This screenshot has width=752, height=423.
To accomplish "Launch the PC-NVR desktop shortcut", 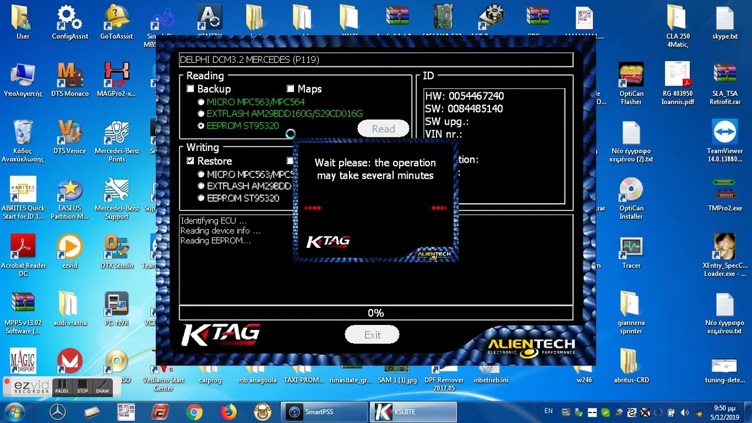I will coord(116,308).
